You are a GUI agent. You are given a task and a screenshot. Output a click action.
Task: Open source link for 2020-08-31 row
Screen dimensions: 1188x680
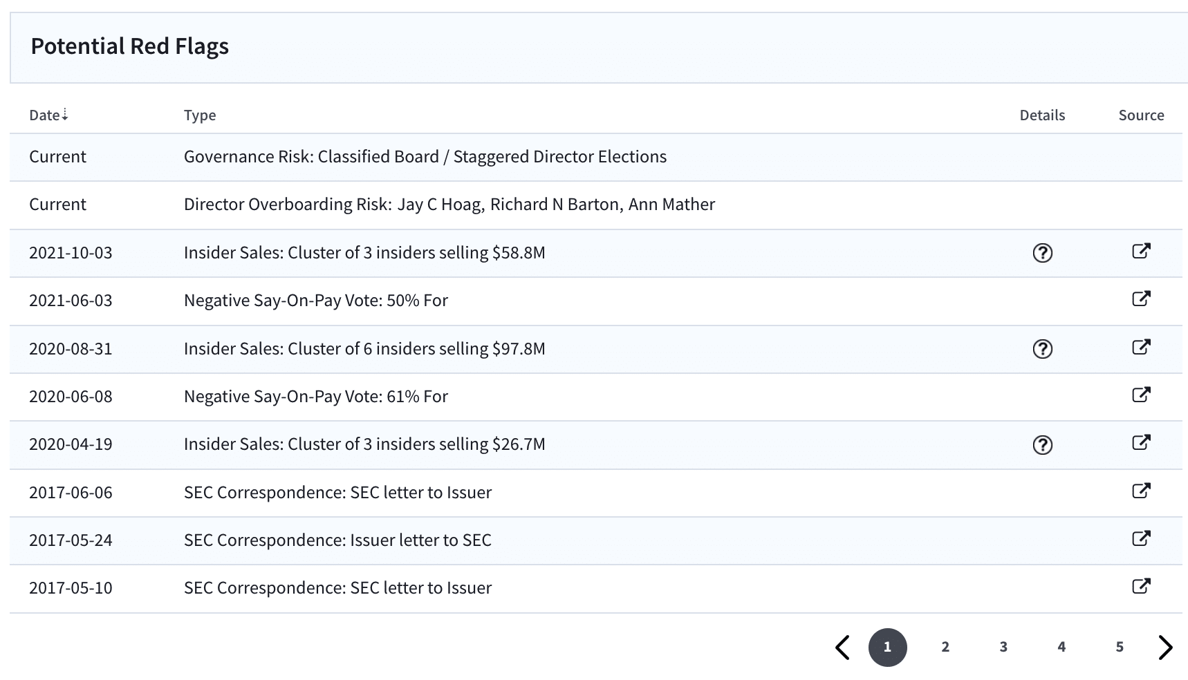coord(1141,347)
